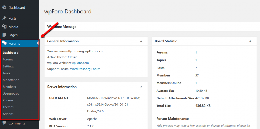Click the 'Default Attachments Size' label
The height and width of the screenshot is (129, 260).
pos(175,98)
